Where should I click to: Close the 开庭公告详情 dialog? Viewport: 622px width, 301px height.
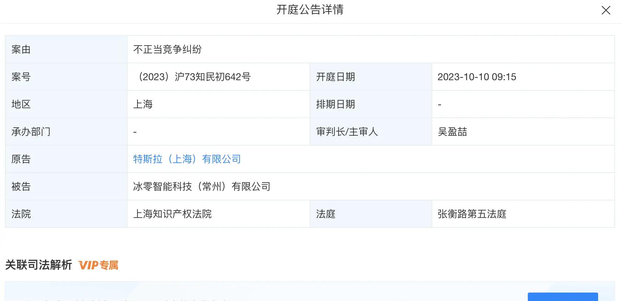(x=606, y=11)
